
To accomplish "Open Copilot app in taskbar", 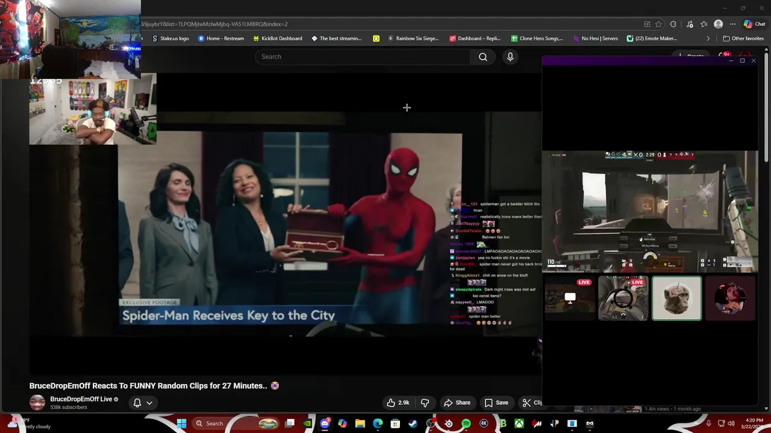I will 342,423.
